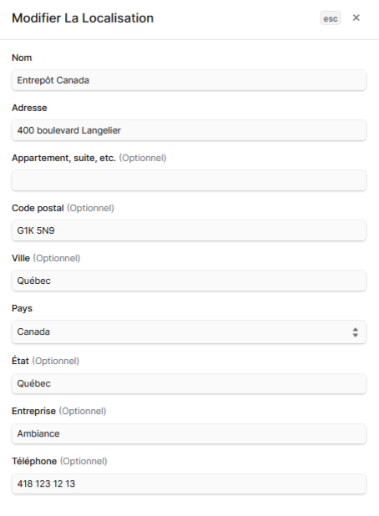Click the Modifier La Localisation heading
Image resolution: width=379 pixels, height=516 pixels.
point(83,18)
